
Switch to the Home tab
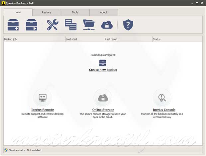pyautogui.click(x=18, y=12)
